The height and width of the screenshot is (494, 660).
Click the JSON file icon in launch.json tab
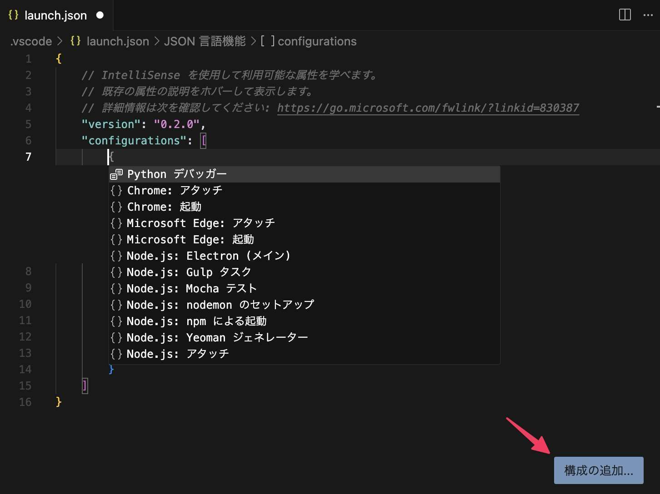point(13,15)
